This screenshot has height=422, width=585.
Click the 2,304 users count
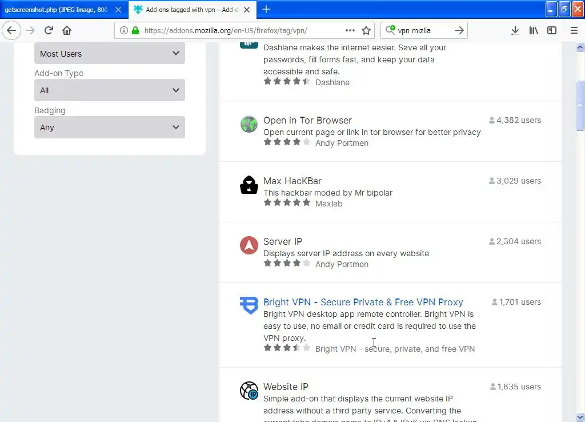[x=515, y=241]
